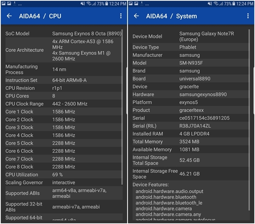The height and width of the screenshot is (224, 255).
Task: Select Device gracerlte value
Action: [189, 87]
